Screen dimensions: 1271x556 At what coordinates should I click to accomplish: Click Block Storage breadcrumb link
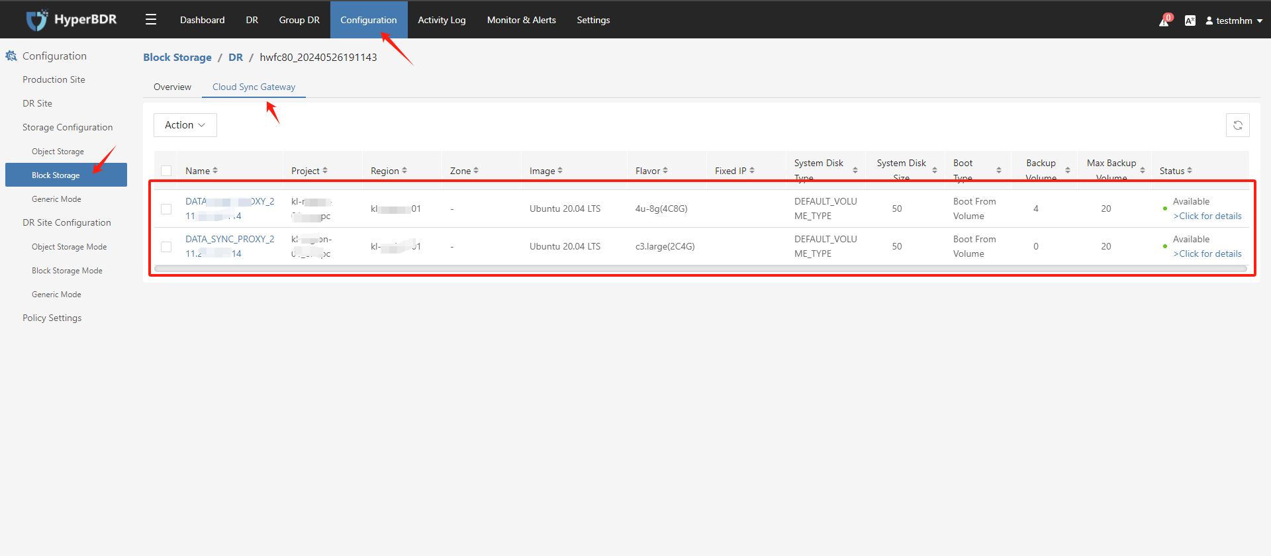(177, 58)
